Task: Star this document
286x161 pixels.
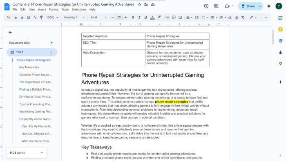Action: pos(140,4)
